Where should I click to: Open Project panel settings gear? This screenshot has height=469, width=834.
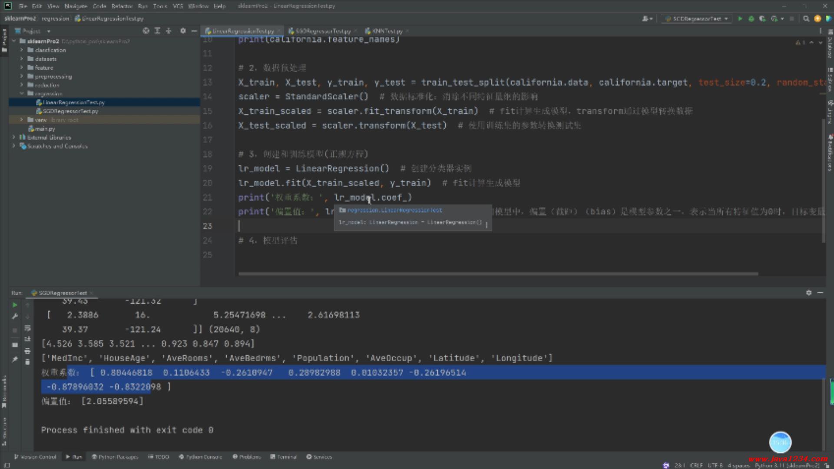click(x=183, y=31)
